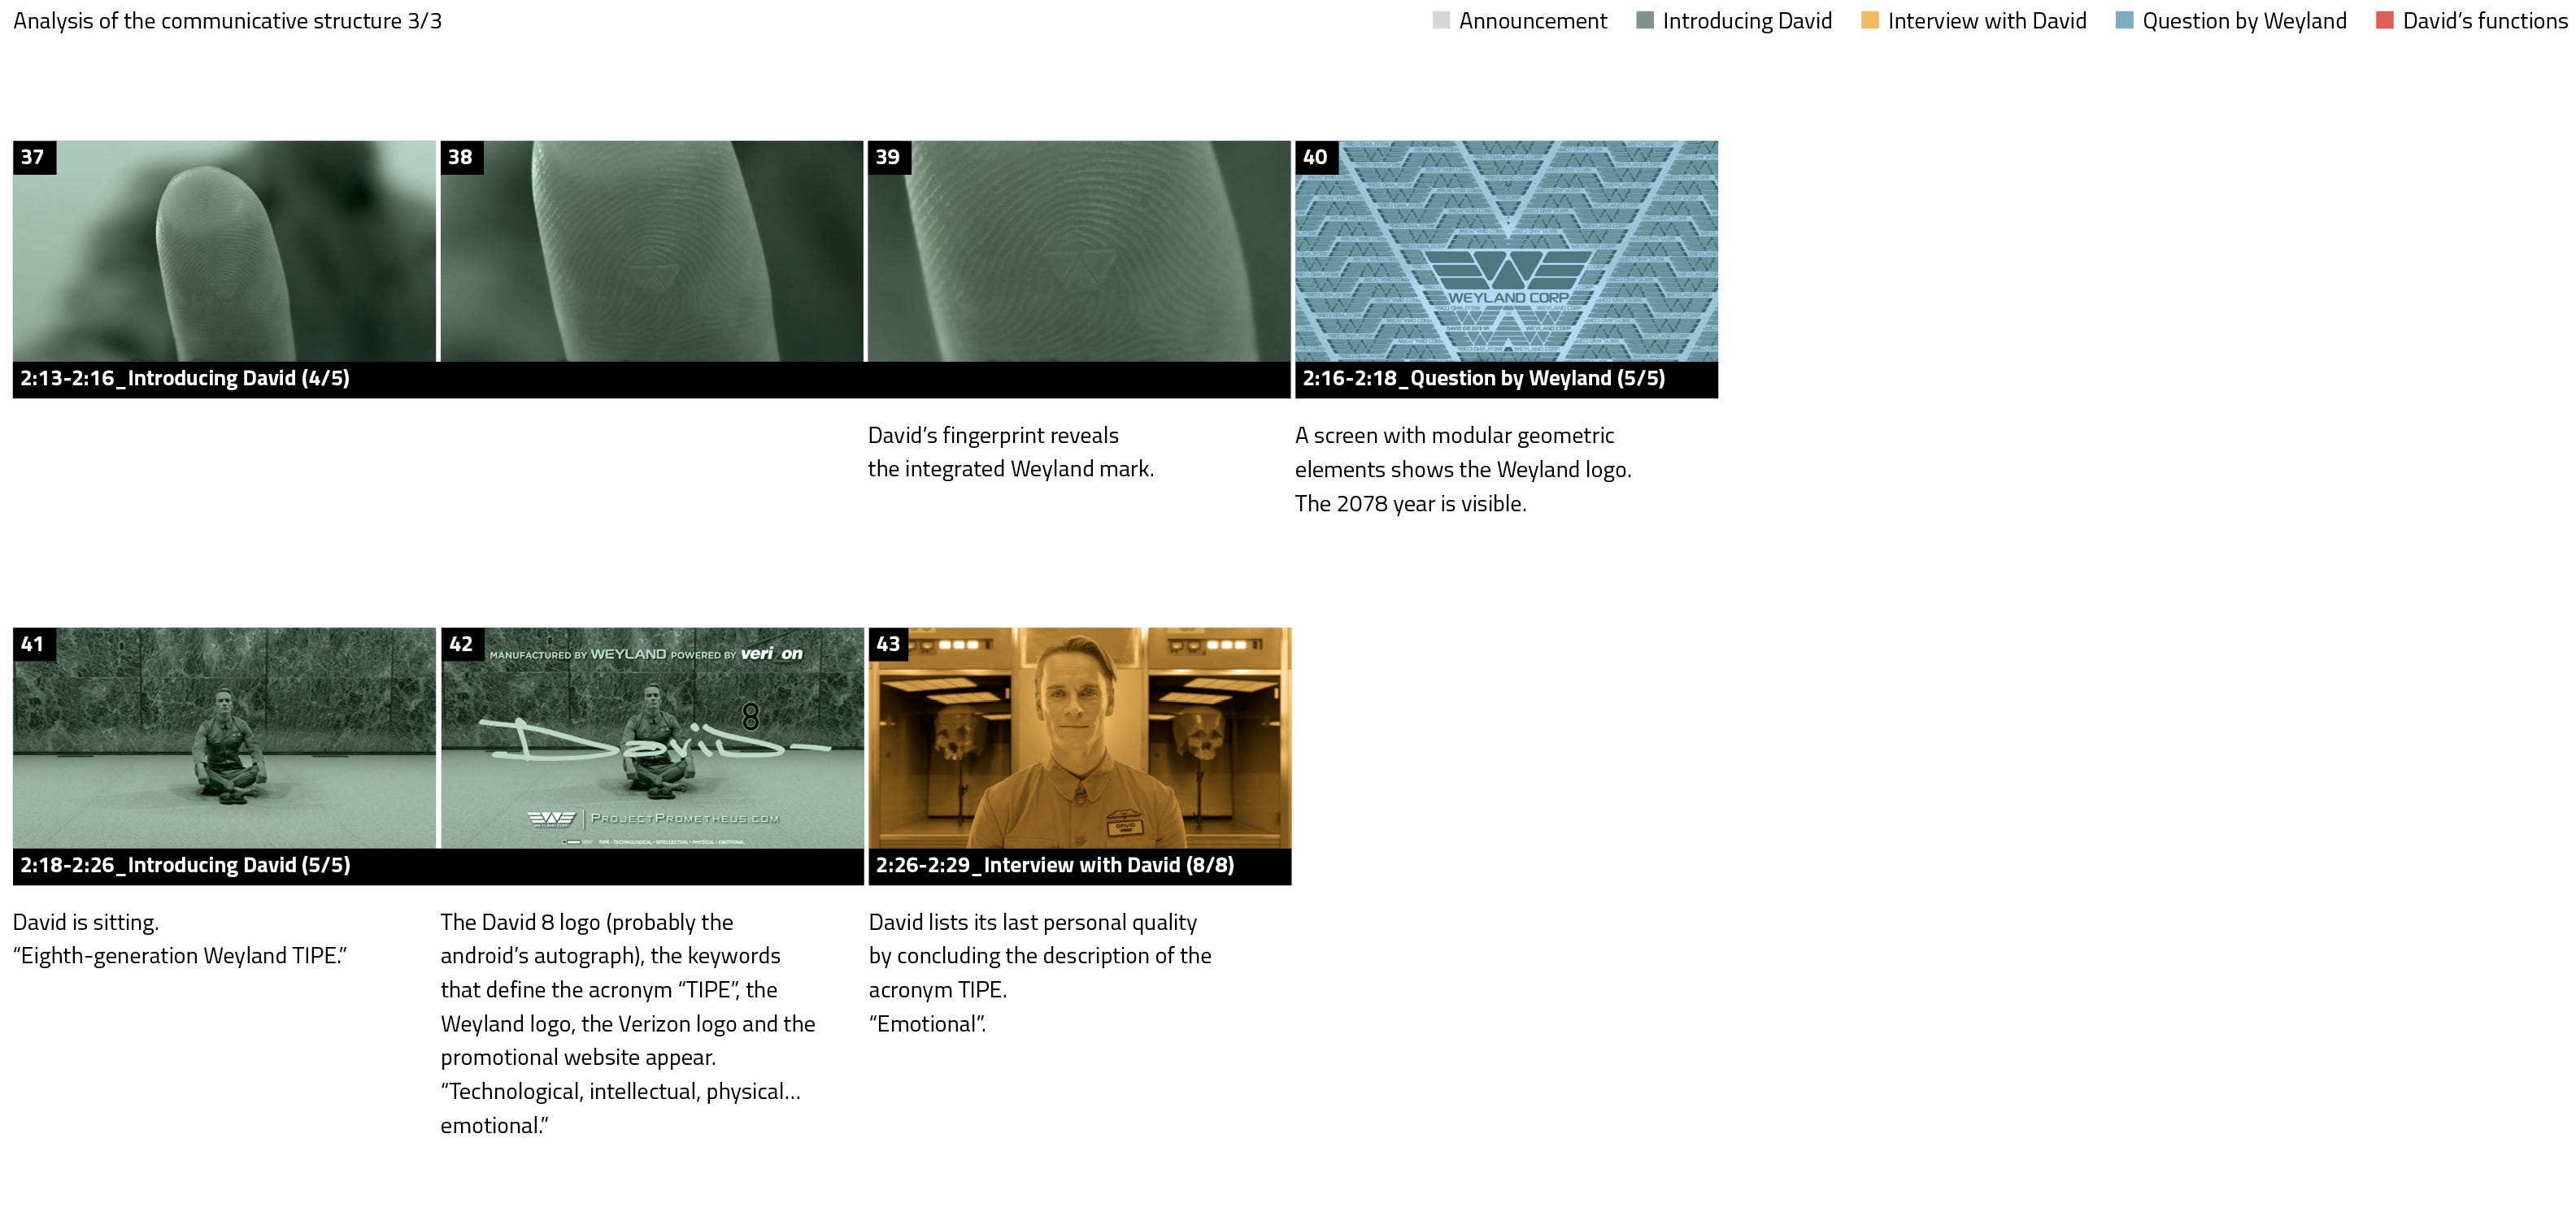
Task: Click the ProjectPrometheus.com website text in frame 42
Action: click(684, 818)
